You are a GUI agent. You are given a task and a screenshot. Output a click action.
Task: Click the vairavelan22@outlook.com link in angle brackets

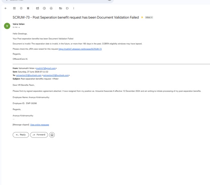coord(56,75)
